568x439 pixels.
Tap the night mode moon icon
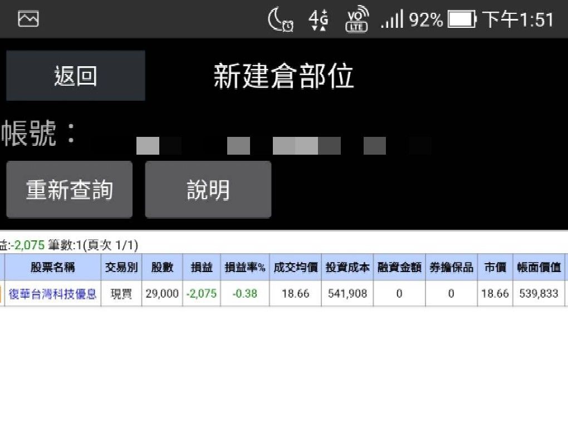pos(278,18)
